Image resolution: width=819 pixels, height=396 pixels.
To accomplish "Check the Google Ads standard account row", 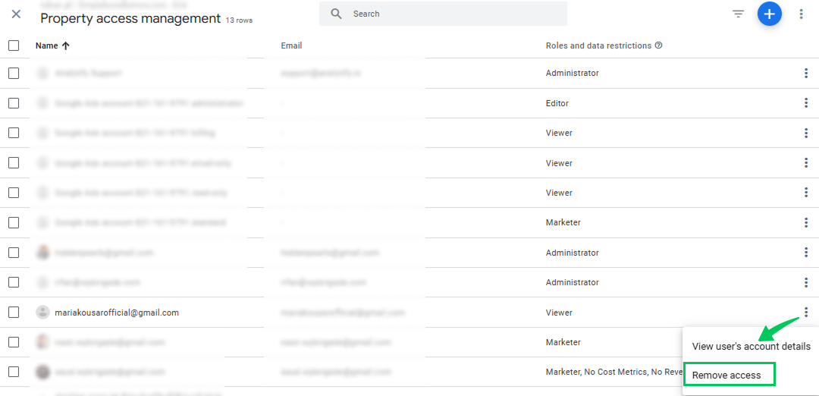I will 14,222.
